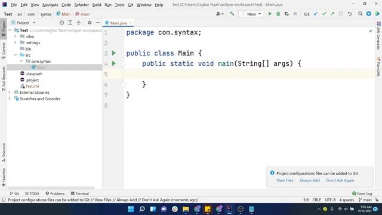Image resolution: width=382 pixels, height=215 pixels.
Task: Run class Main from gutter line 3
Action: click(x=113, y=53)
